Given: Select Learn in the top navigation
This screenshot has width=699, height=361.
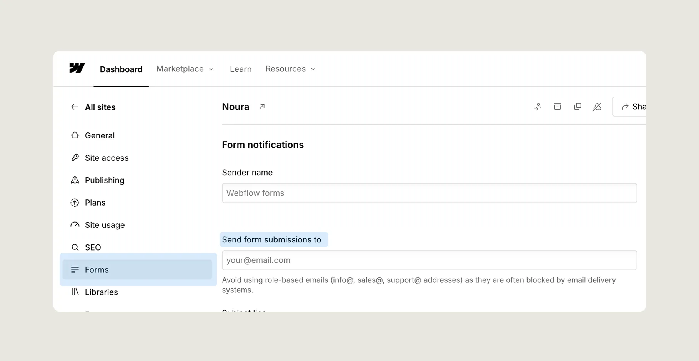Looking at the screenshot, I should (x=241, y=69).
